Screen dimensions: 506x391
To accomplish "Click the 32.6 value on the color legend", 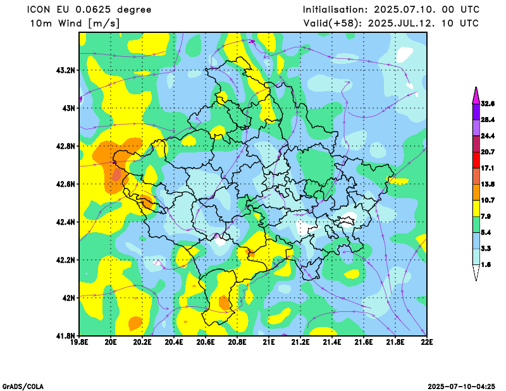I will 488,104.
